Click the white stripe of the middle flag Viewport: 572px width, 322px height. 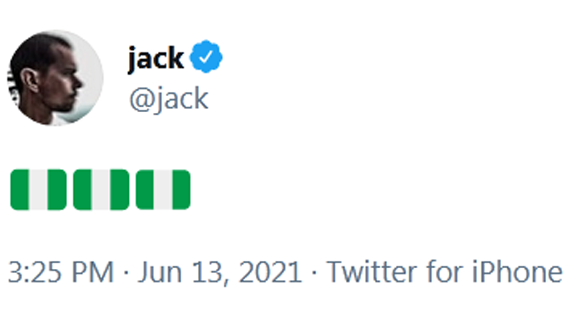101,190
